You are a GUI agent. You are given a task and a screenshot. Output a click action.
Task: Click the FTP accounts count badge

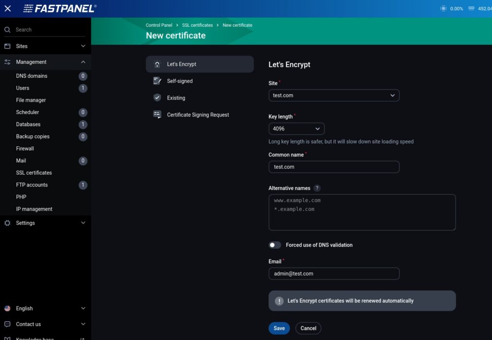click(x=83, y=185)
